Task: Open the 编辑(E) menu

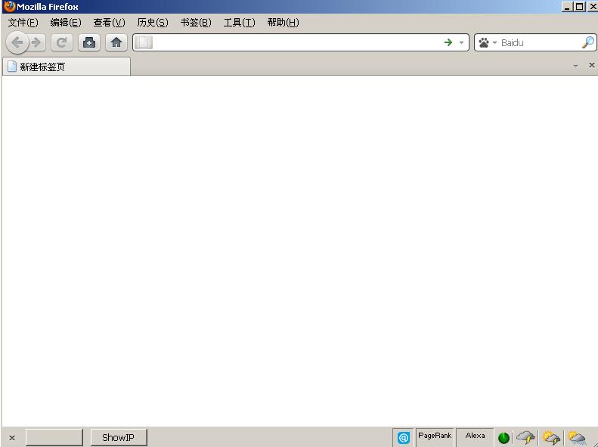Action: coord(66,23)
